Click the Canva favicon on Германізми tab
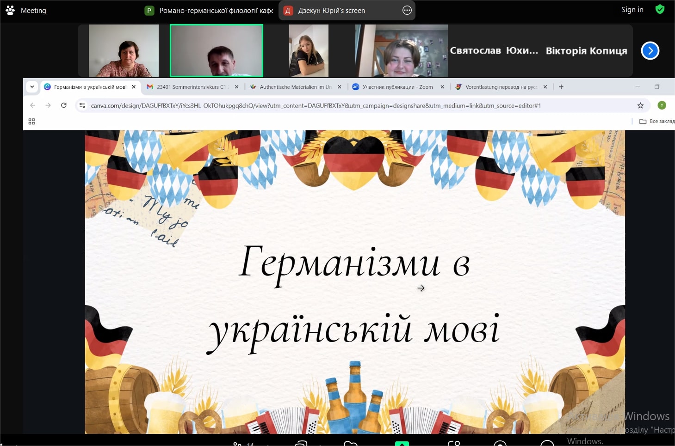 click(x=47, y=87)
